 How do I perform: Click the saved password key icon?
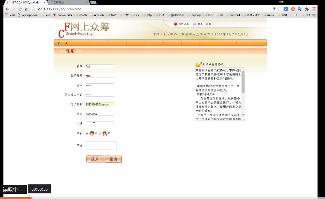[x=274, y=9]
